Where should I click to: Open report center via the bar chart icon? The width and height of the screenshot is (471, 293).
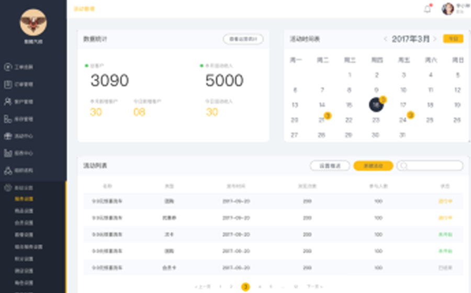tap(8, 153)
